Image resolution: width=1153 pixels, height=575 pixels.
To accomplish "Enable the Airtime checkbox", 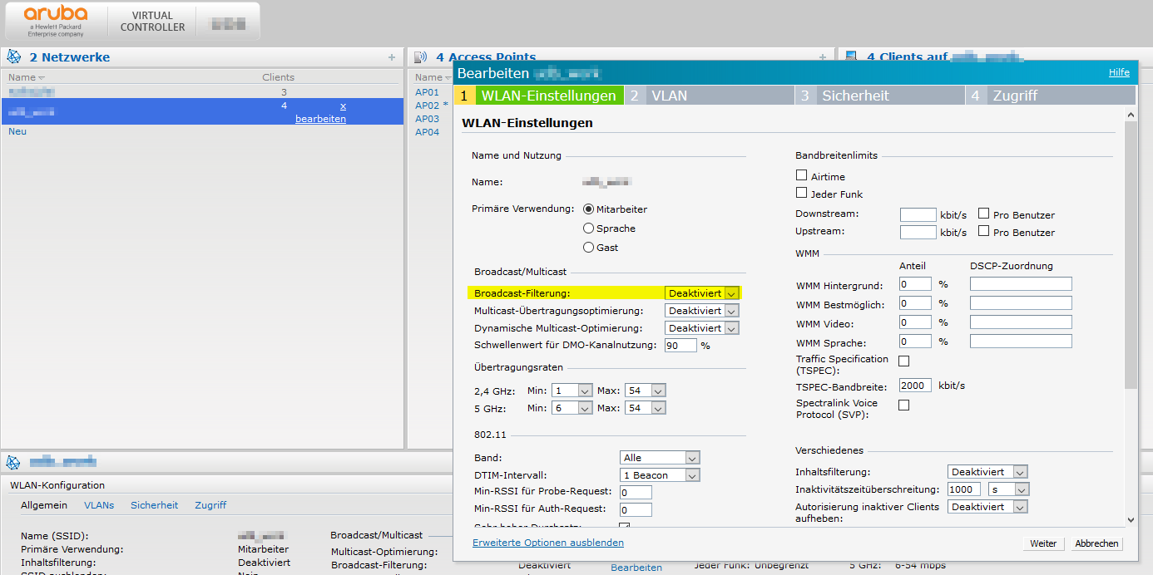I will 802,176.
